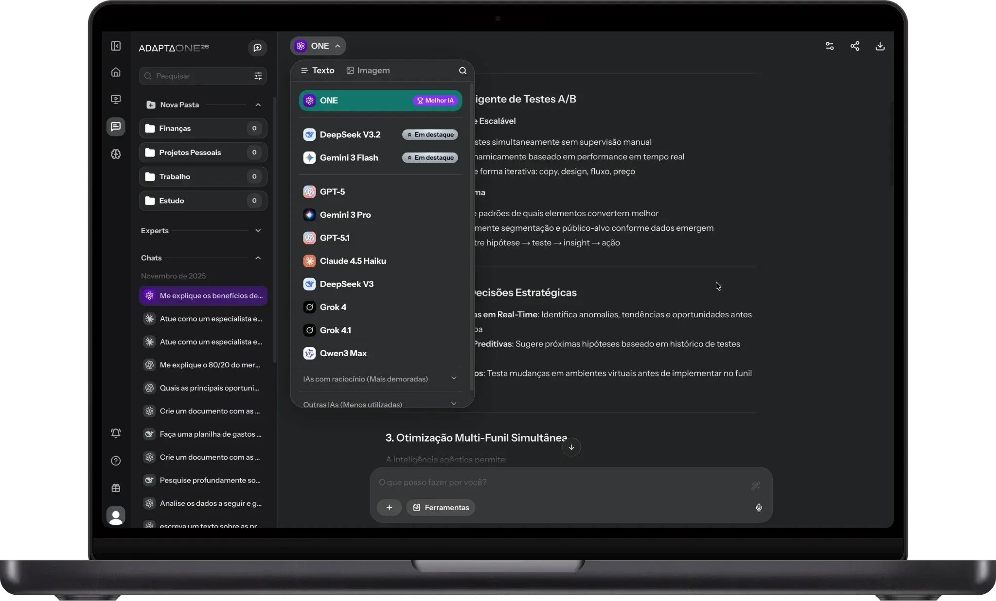The height and width of the screenshot is (601, 996).
Task: Collapse the sidebar panel icon
Action: point(116,46)
